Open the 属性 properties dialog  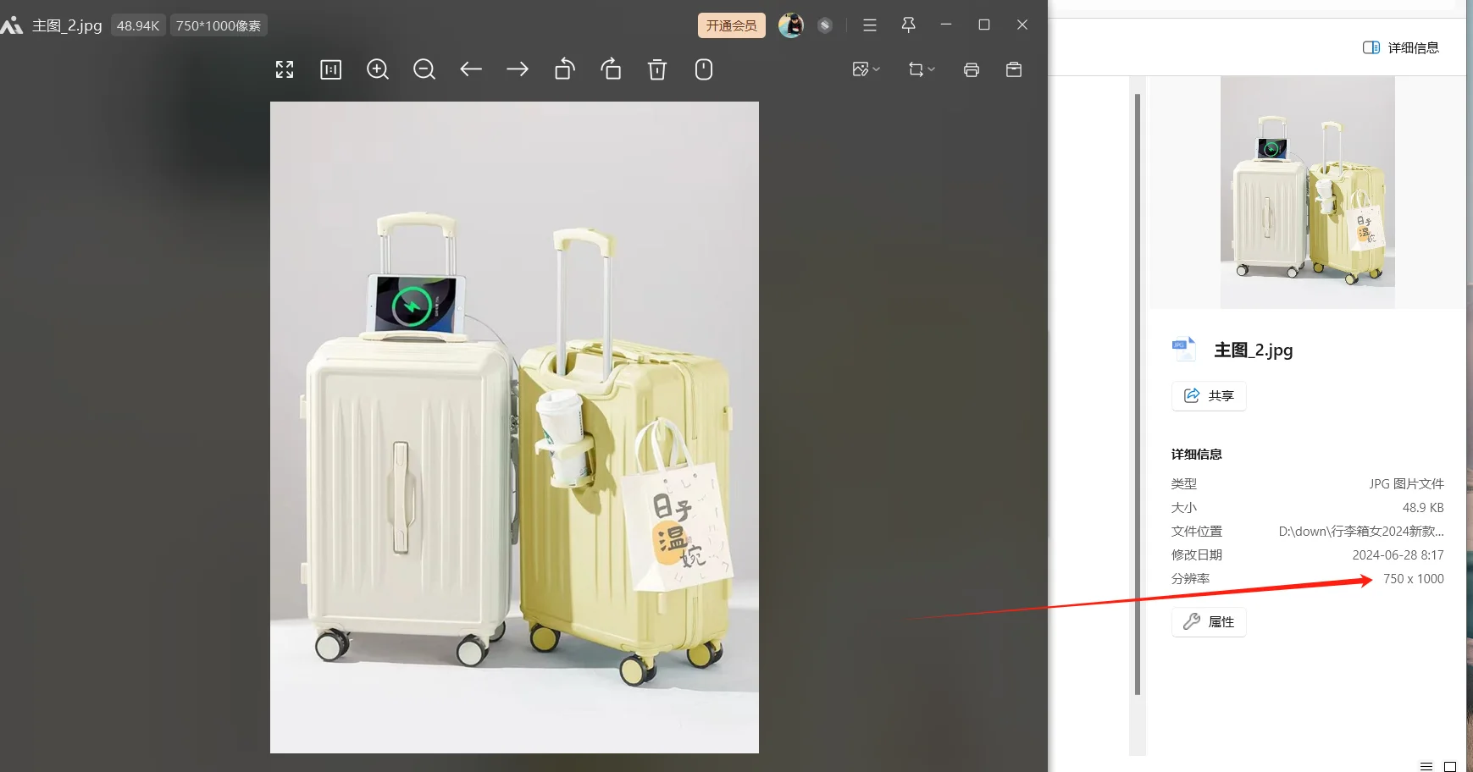(x=1208, y=621)
